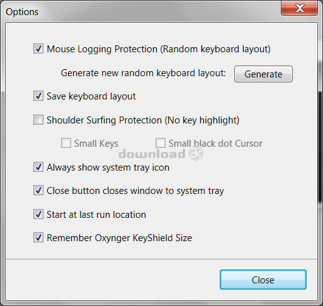This screenshot has width=323, height=306.
Task: Click the Generate new random keyboard layout label
Action: 144,73
